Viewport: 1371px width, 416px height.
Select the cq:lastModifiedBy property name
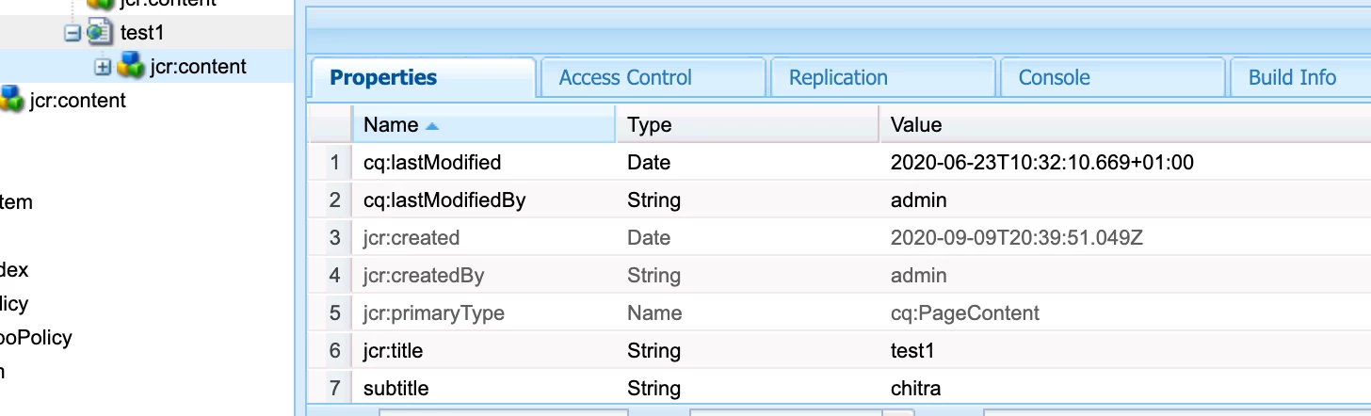point(444,200)
